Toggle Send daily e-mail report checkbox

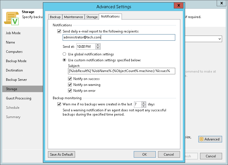tap(59, 32)
